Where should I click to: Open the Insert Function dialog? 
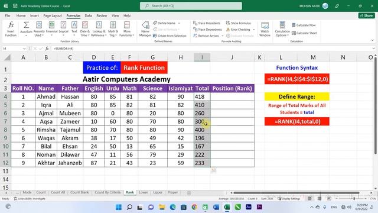tap(11, 29)
